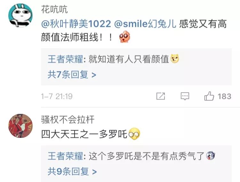This screenshot has height=182, width=240.
Task: Open 花吭吭's rabbit avatar
Action: (20, 15)
